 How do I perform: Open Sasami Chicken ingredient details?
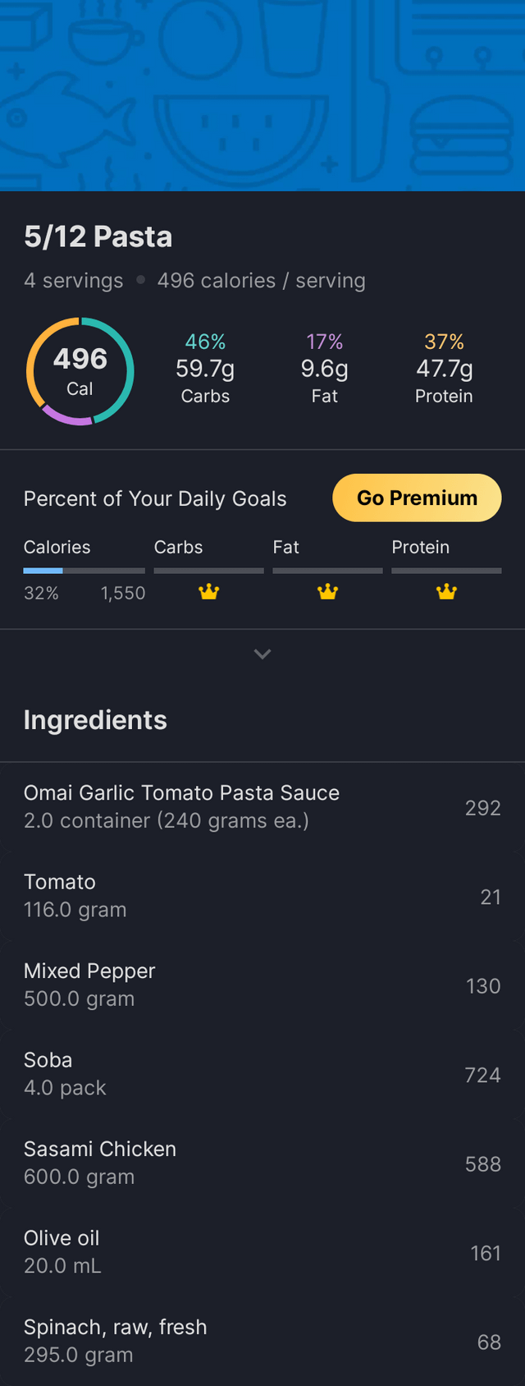[x=262, y=1163]
